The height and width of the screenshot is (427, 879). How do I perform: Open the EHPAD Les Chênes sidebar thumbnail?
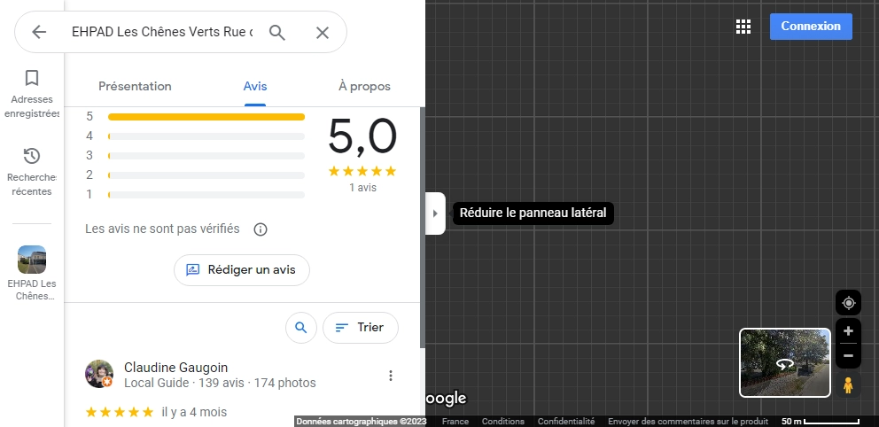pyautogui.click(x=32, y=260)
